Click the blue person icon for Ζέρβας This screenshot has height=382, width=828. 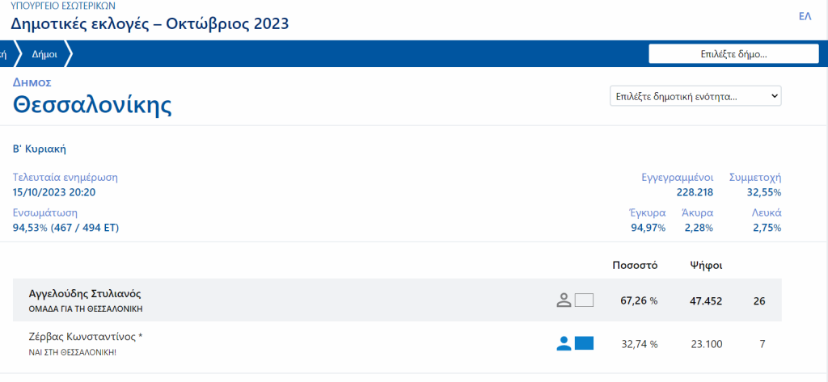click(564, 343)
